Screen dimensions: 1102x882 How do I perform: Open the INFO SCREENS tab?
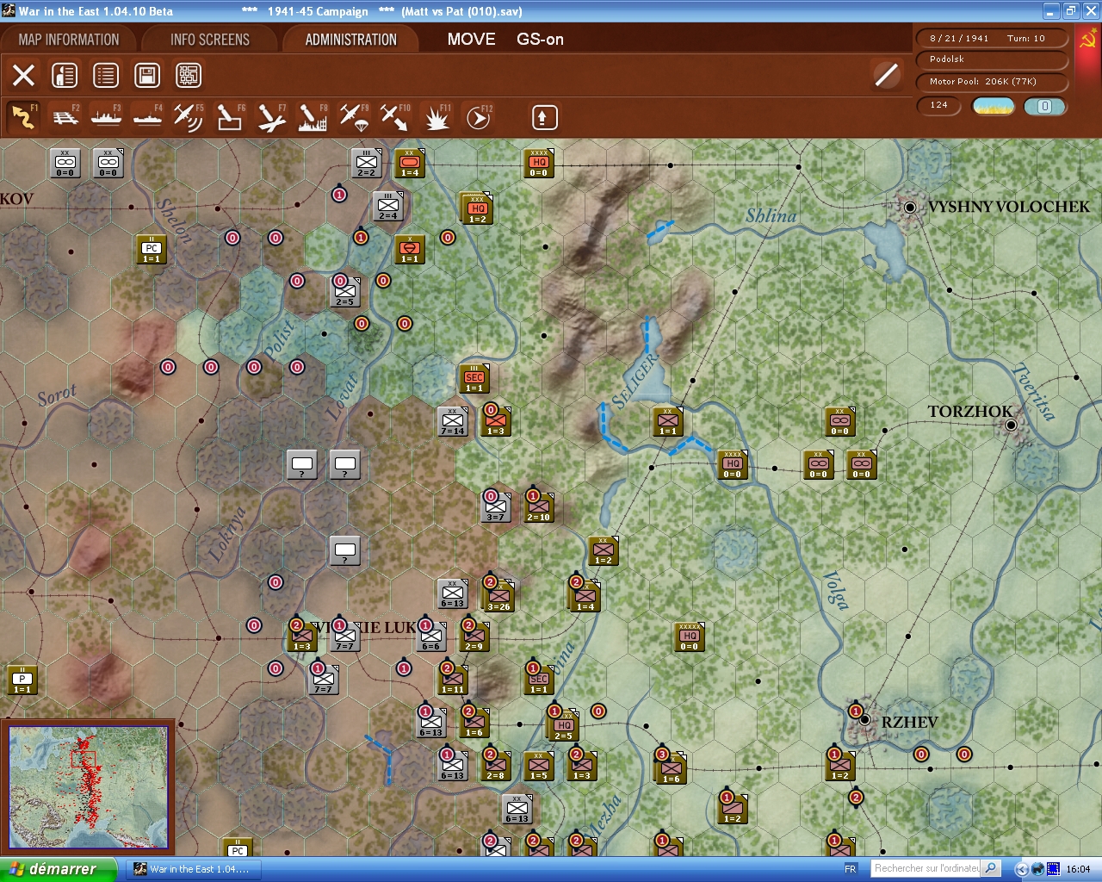pyautogui.click(x=210, y=40)
